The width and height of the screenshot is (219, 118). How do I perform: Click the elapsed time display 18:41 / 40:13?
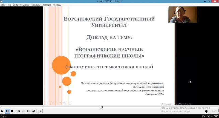(x=207, y=116)
